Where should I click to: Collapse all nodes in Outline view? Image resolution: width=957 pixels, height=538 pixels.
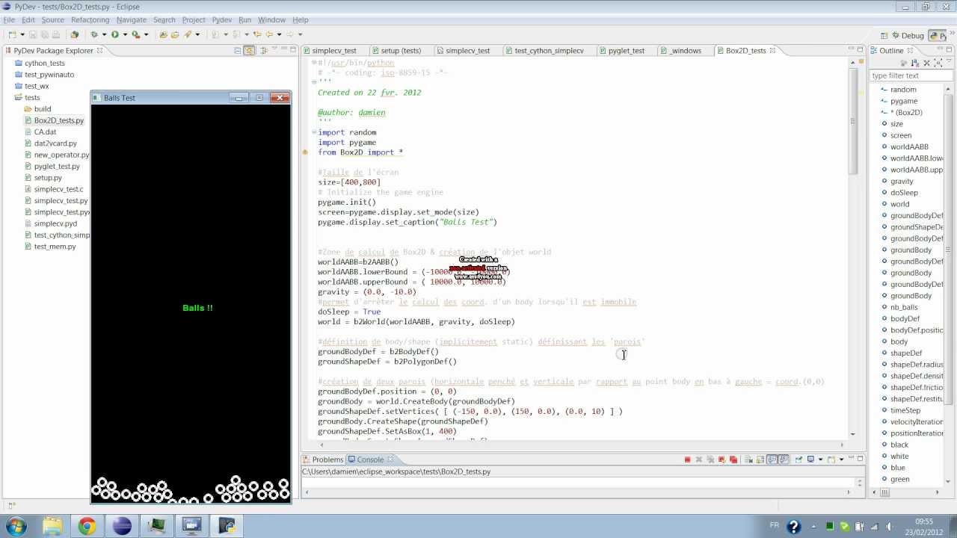(926, 63)
